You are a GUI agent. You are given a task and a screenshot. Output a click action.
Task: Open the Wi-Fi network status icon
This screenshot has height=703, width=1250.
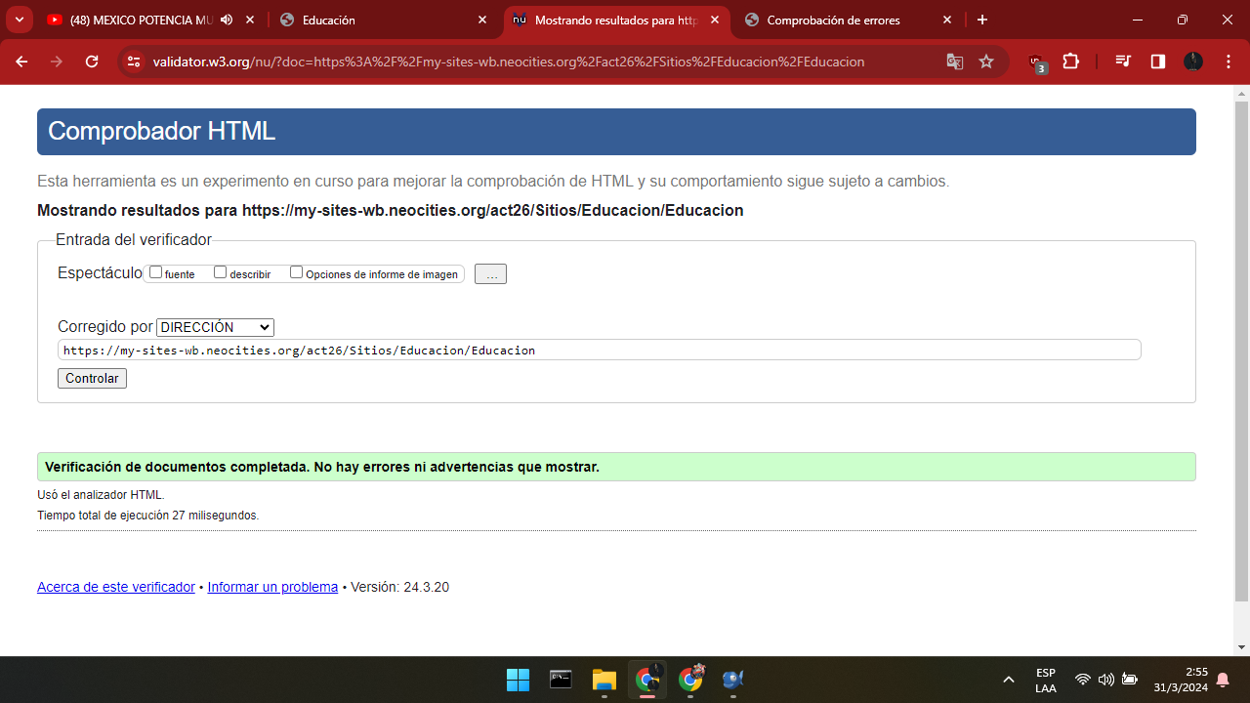coord(1082,680)
